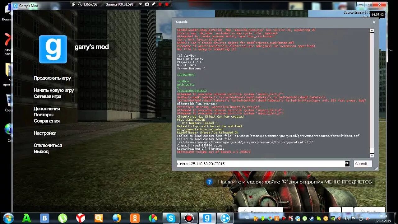Click console line 'clientside lua startup!'

pyautogui.click(x=197, y=104)
